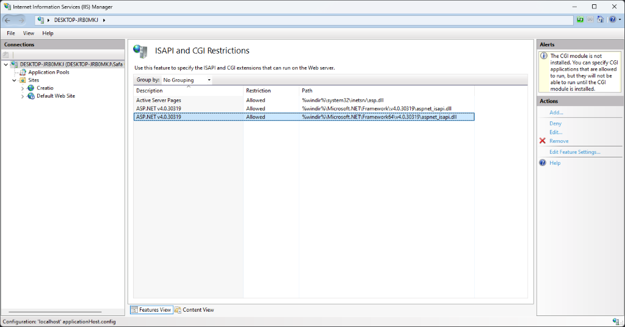
Task: Collapse the DESKTOP-JRB0MKJ server node
Action: (x=6, y=64)
